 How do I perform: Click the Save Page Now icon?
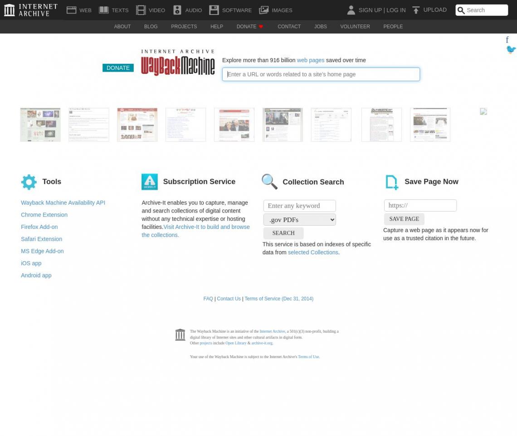(x=392, y=182)
